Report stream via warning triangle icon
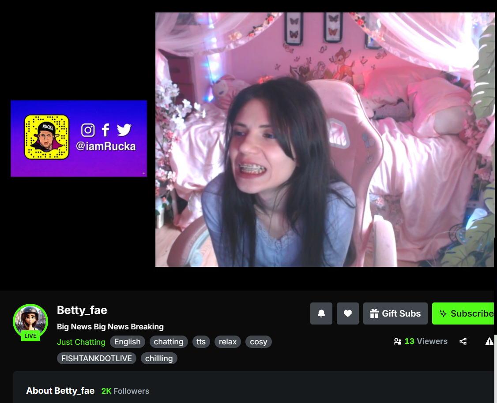497x403 pixels. [489, 341]
